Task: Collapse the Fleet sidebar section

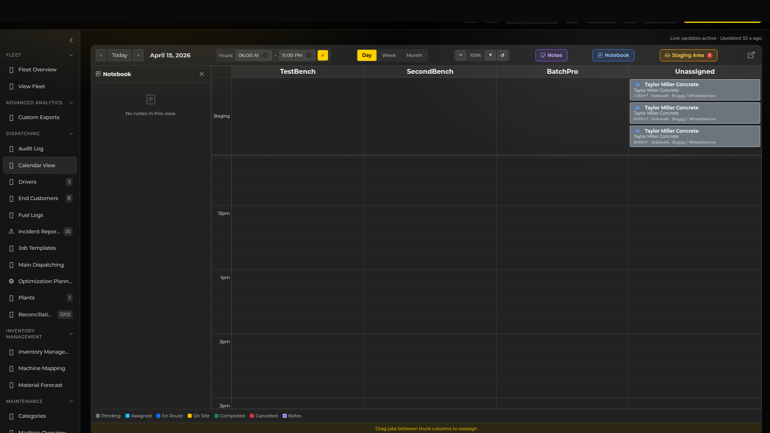Action: click(x=71, y=55)
